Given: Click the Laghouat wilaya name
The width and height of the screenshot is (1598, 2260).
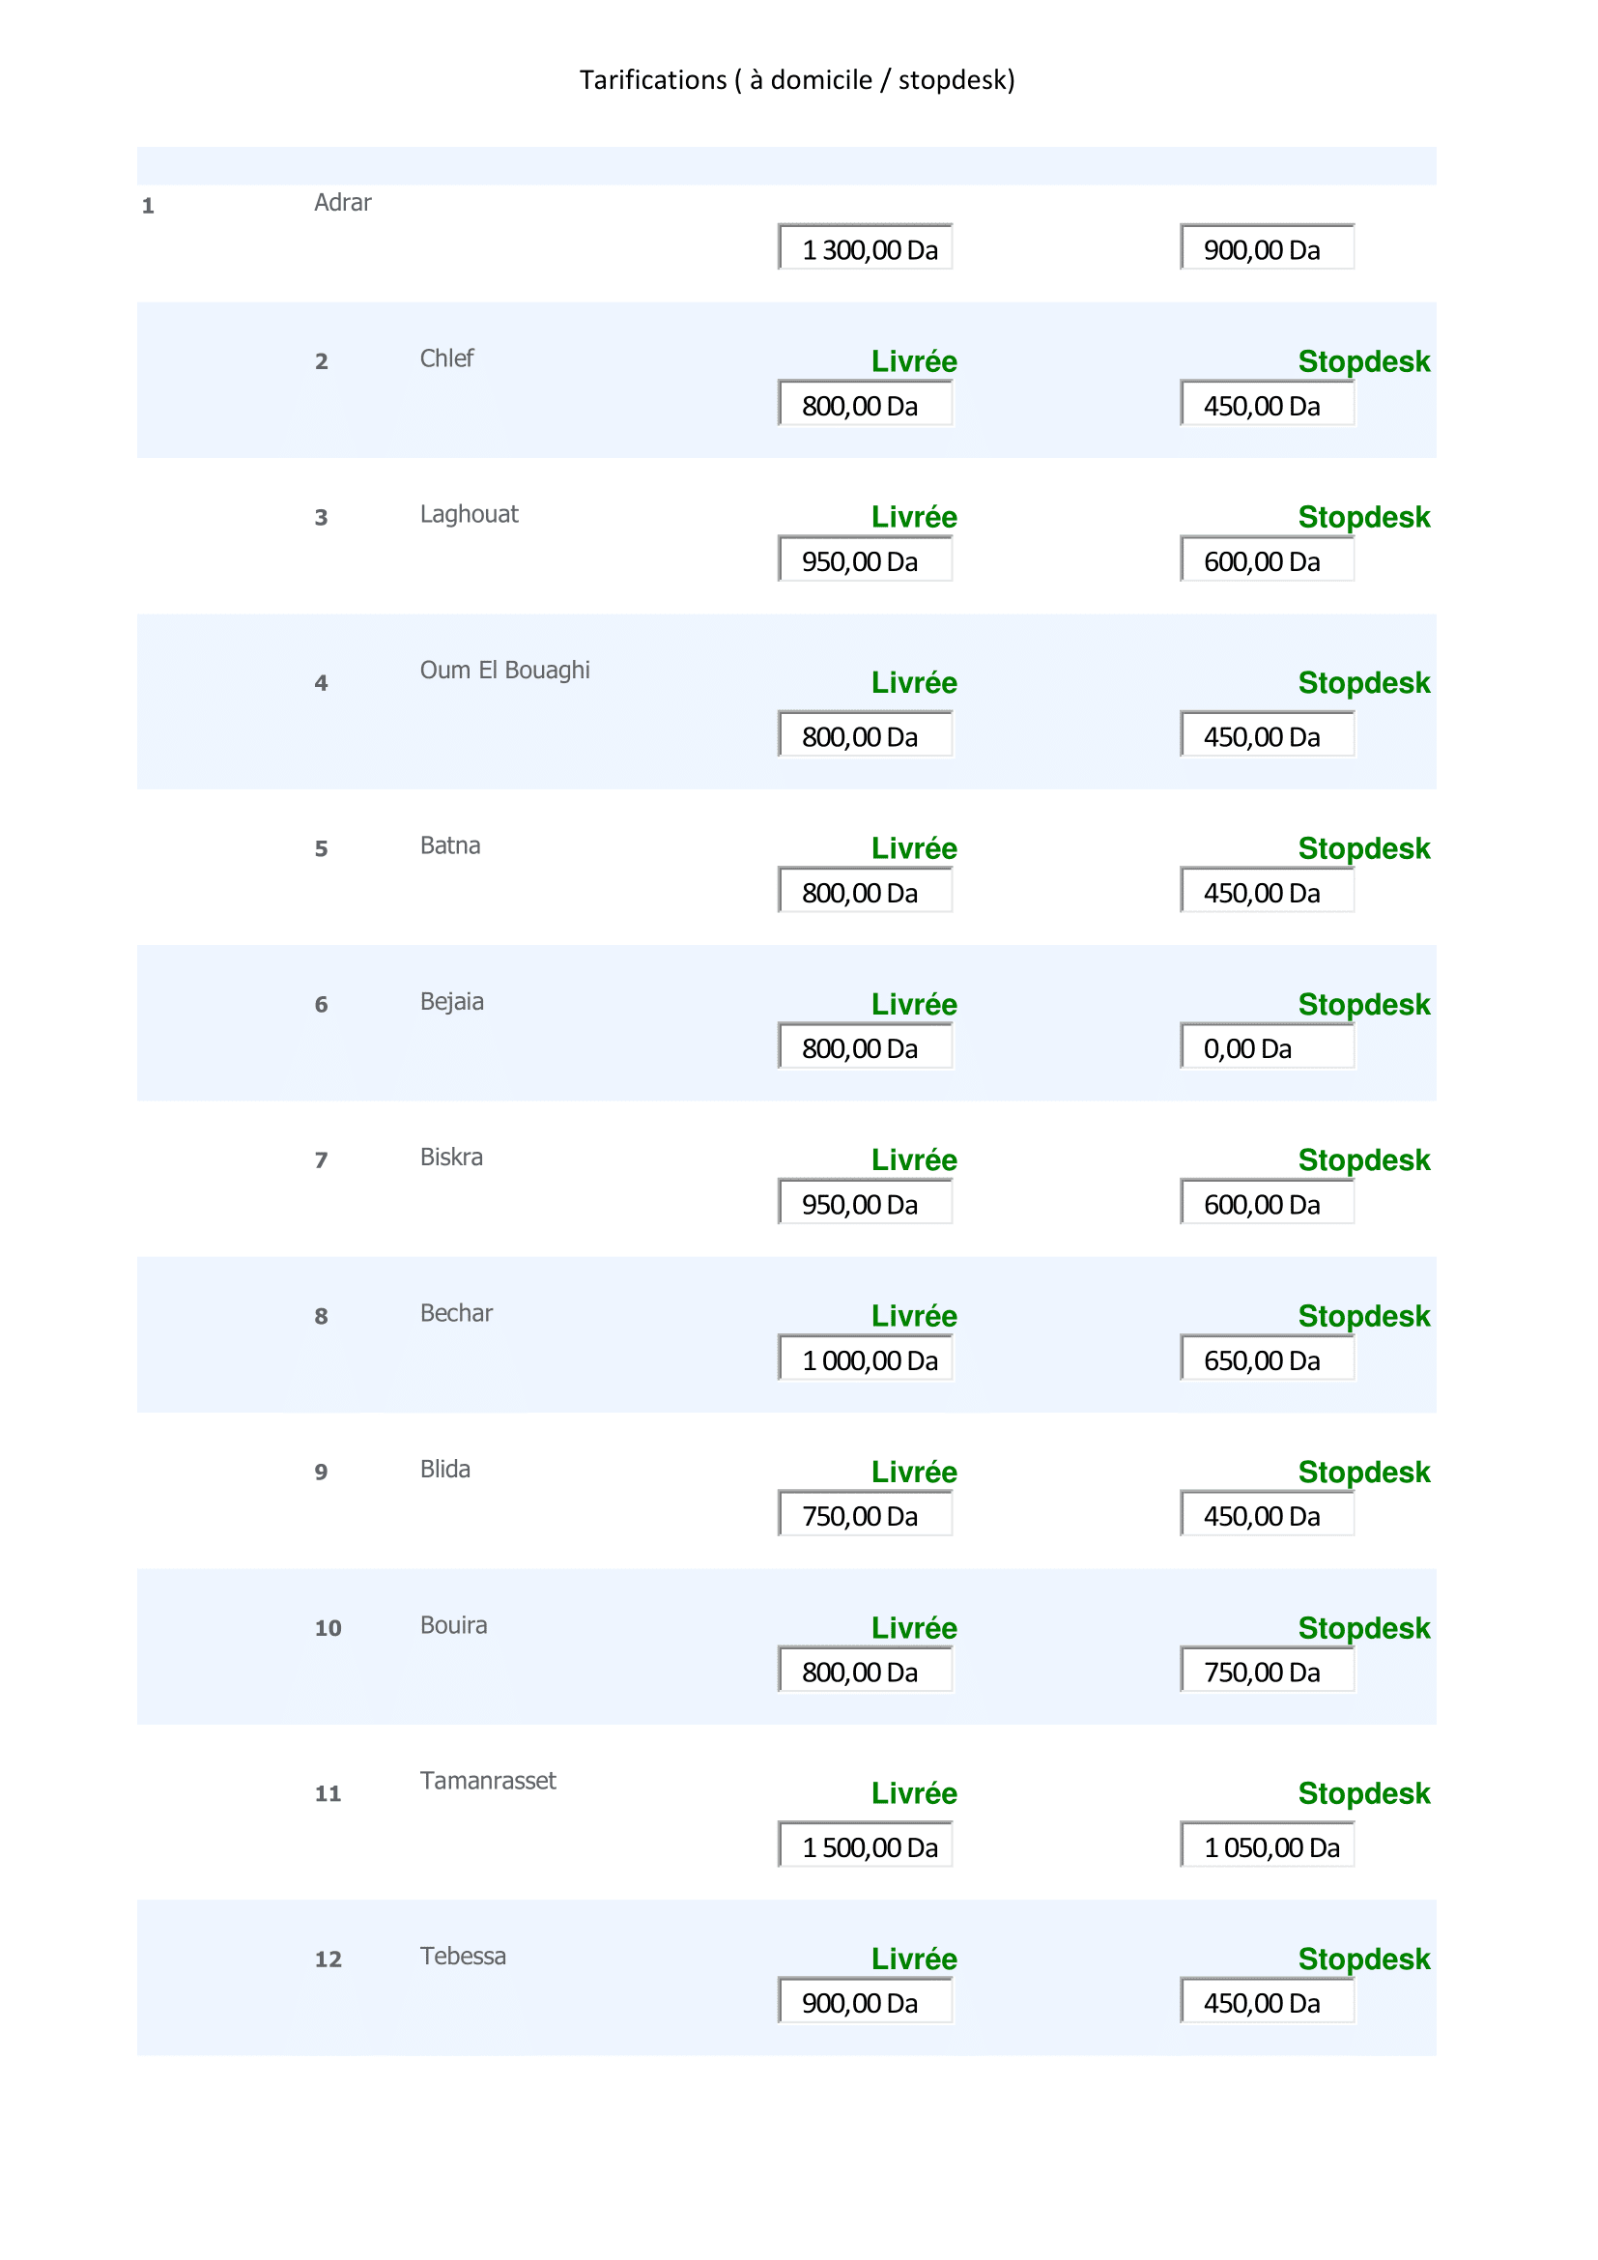Looking at the screenshot, I should pyautogui.click(x=469, y=515).
